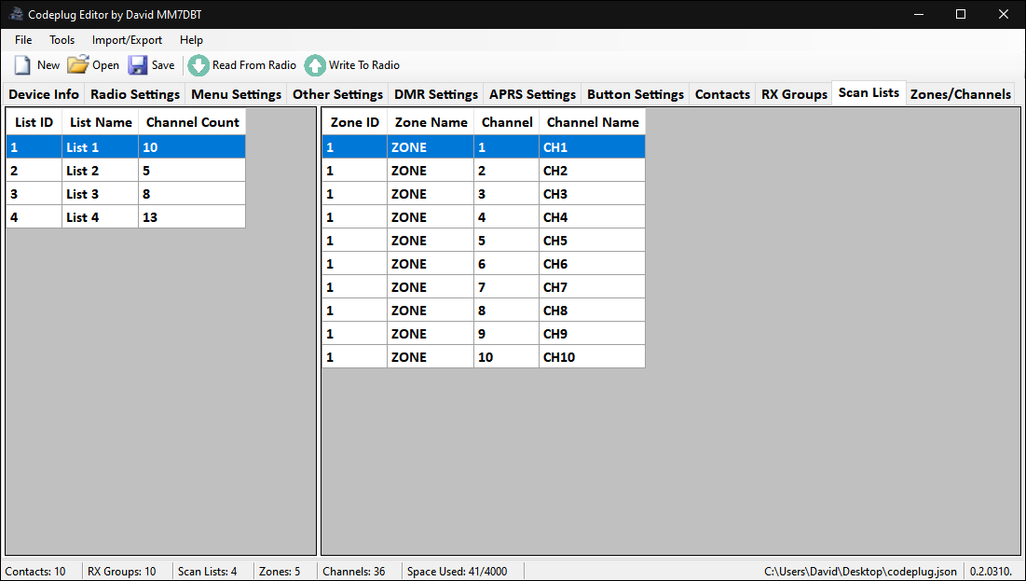The height and width of the screenshot is (581, 1026).
Task: Open the RX Groups tab
Action: pyautogui.click(x=794, y=94)
